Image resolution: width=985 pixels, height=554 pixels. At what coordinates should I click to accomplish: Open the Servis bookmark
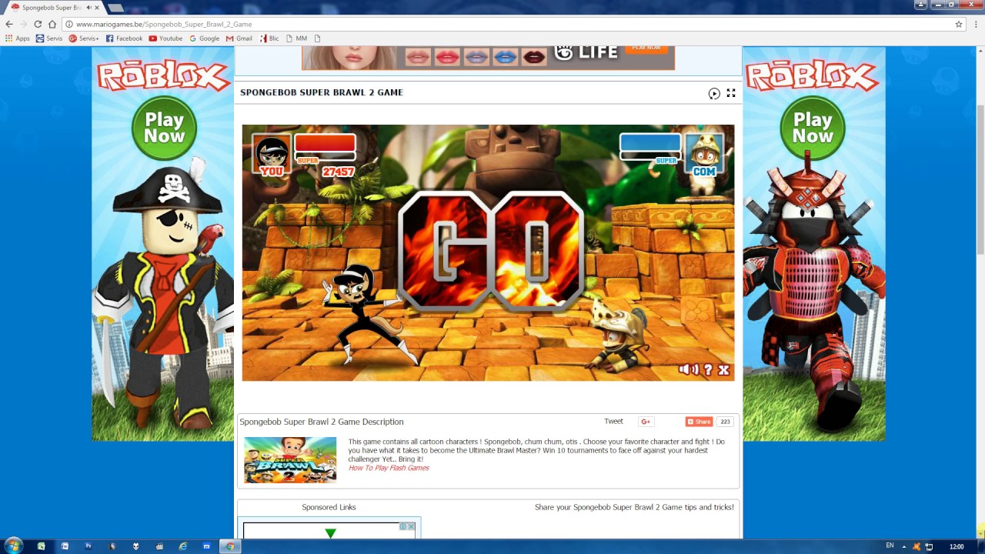pos(49,38)
